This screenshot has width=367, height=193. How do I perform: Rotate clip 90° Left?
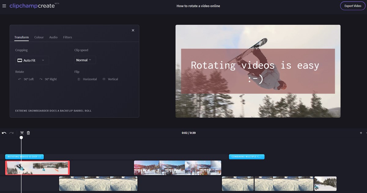pyautogui.click(x=26, y=79)
